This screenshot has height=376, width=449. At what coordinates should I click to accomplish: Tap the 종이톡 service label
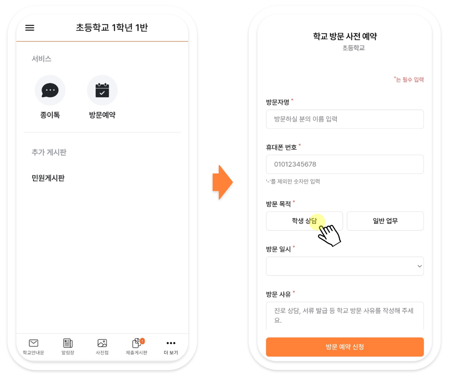[50, 115]
